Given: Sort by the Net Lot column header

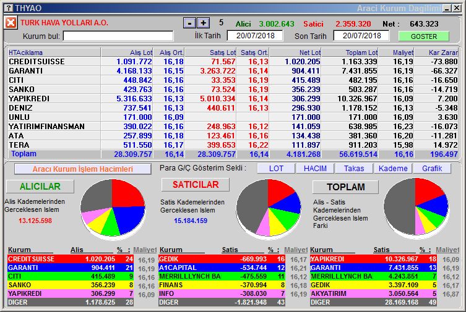Looking at the screenshot, I should (295, 53).
